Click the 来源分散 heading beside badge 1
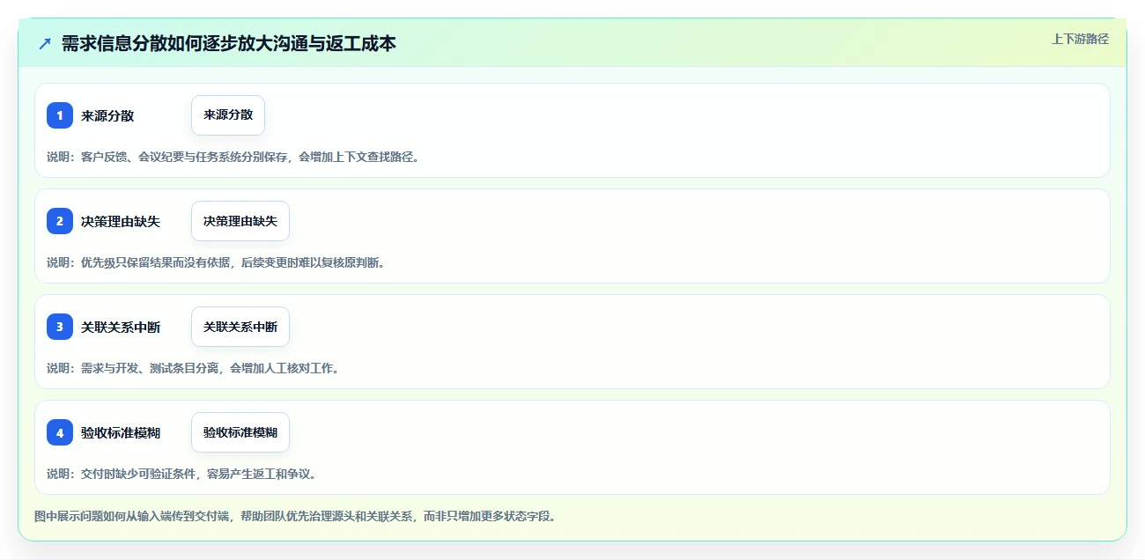The height and width of the screenshot is (560, 1145). coord(107,115)
